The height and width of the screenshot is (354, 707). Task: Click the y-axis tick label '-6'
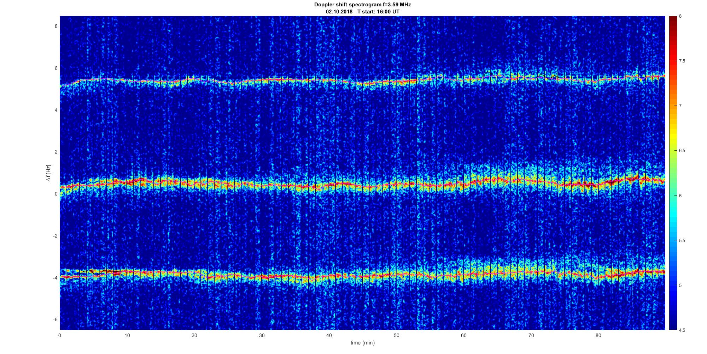click(55, 319)
